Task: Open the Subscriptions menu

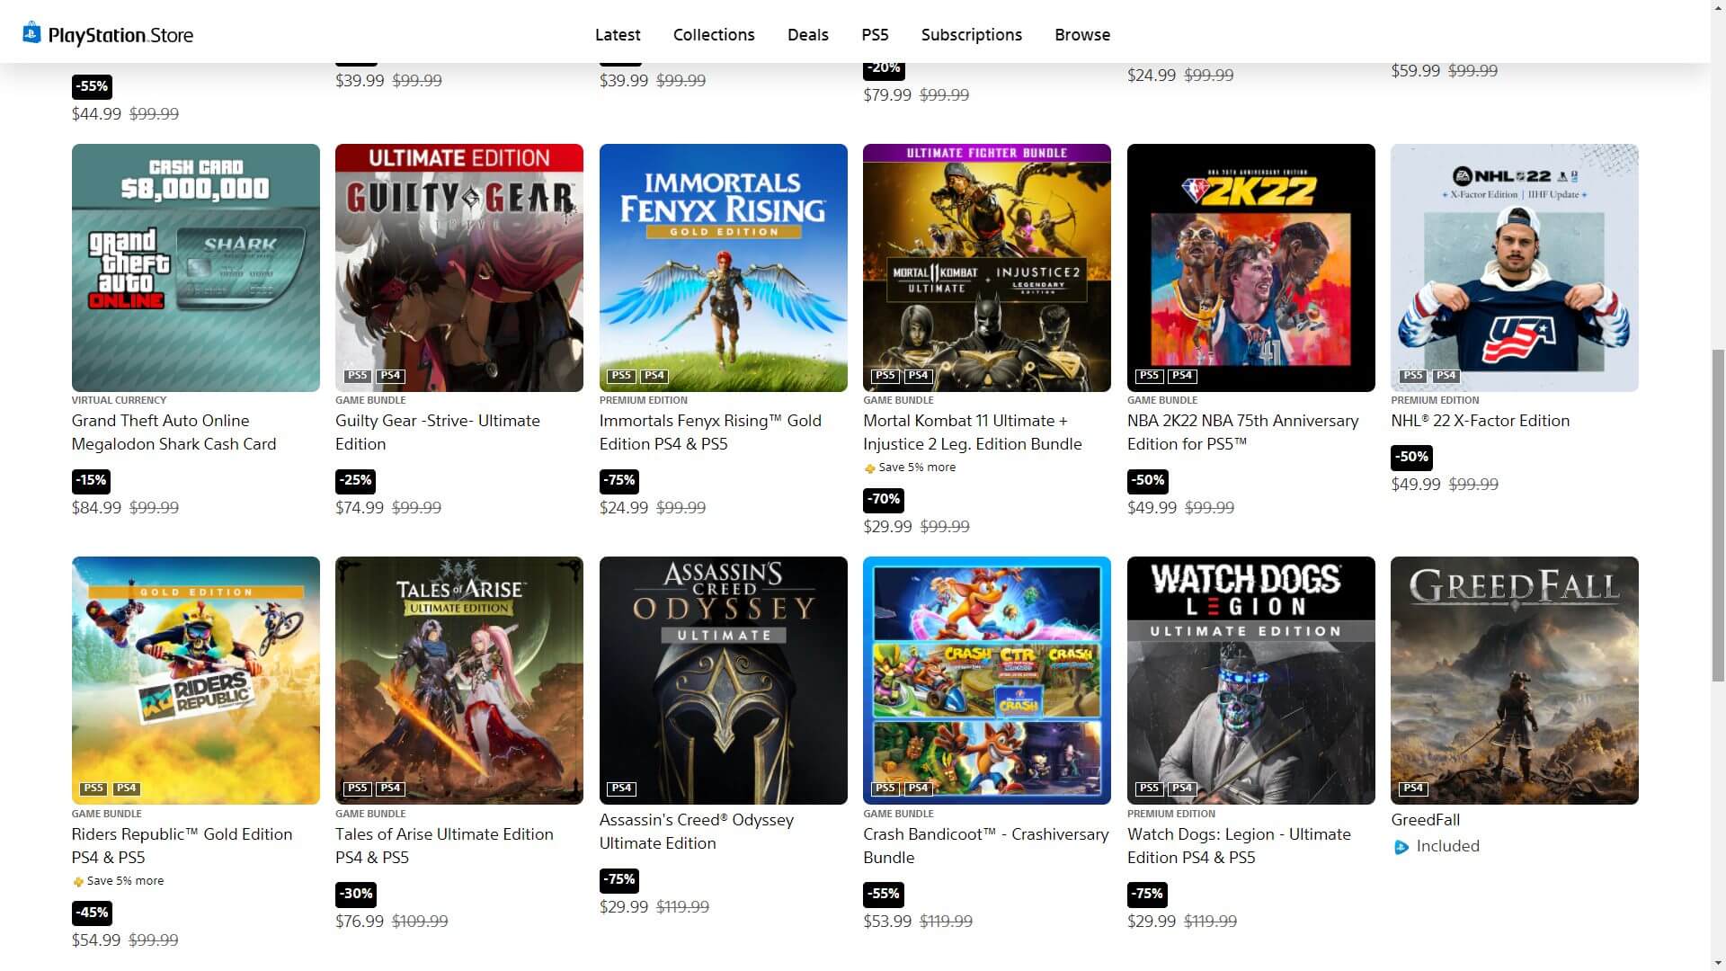Action: pos(971,35)
